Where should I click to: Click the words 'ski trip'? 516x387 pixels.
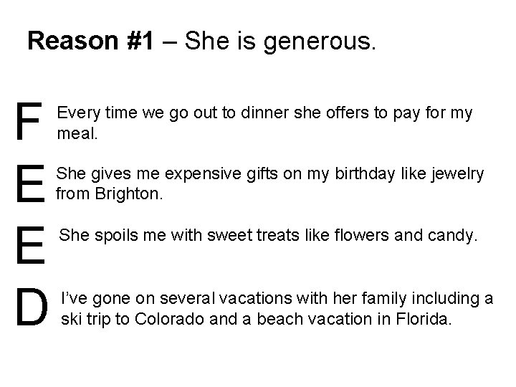85,319
